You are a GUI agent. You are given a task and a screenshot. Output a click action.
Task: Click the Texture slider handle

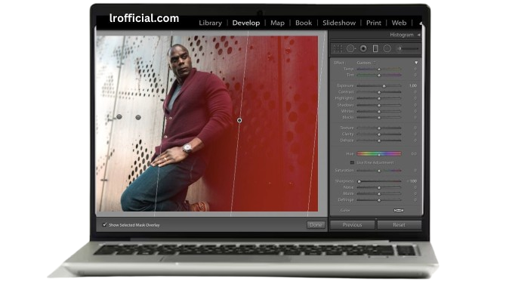click(379, 128)
